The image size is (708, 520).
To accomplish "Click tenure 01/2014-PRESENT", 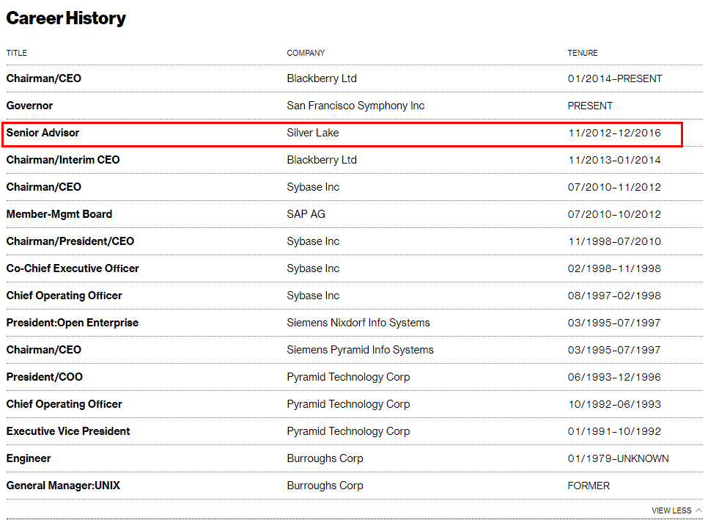I will [x=615, y=78].
